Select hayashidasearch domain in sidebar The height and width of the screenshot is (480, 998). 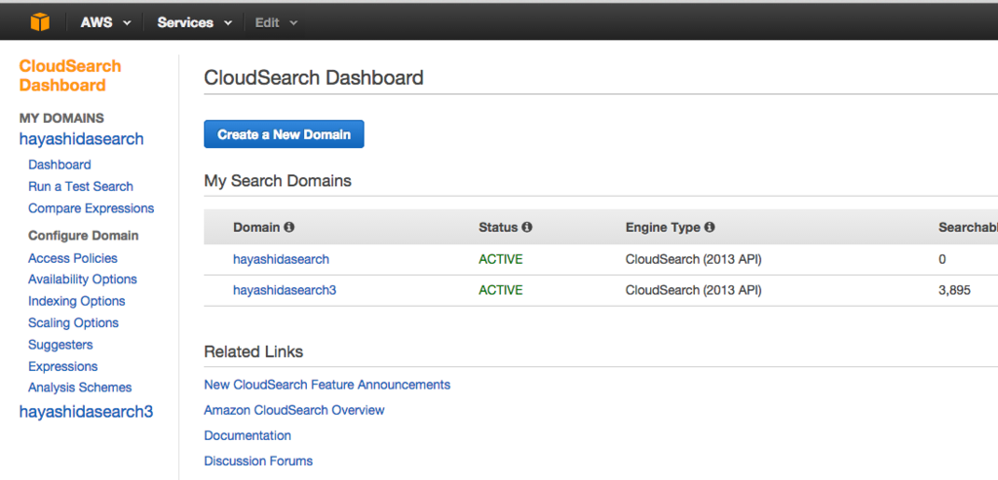tap(82, 138)
